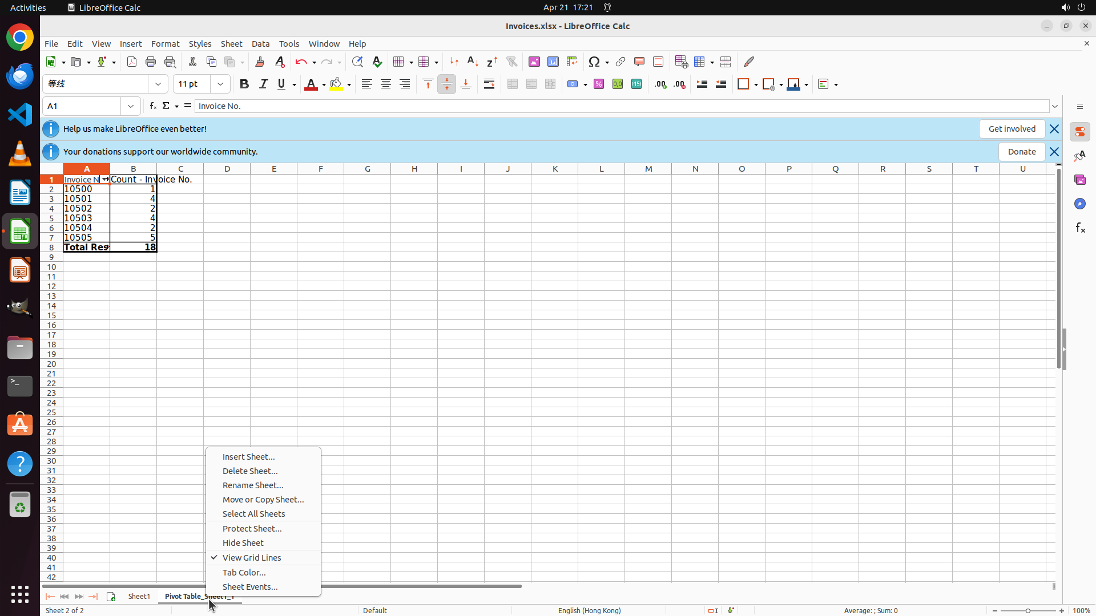Click the Export as PDF icon
1096x616 pixels.
(132, 62)
